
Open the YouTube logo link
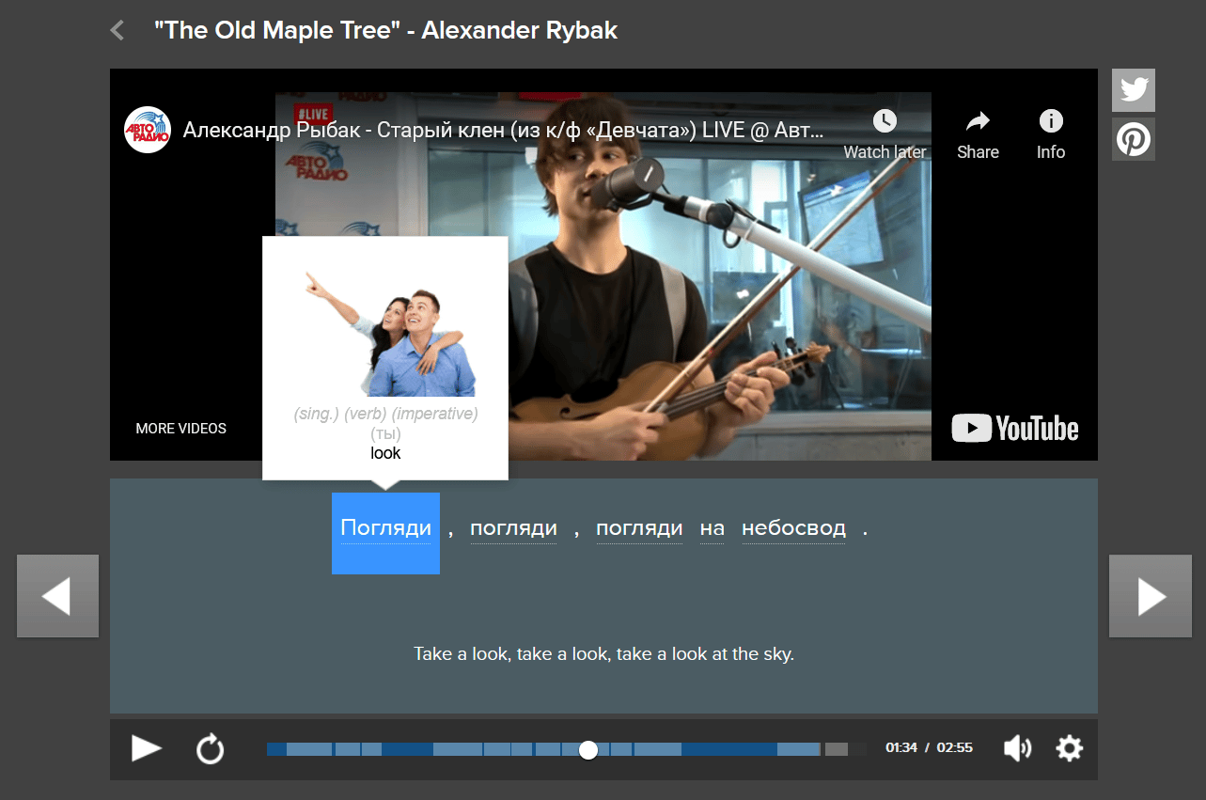coord(1014,429)
